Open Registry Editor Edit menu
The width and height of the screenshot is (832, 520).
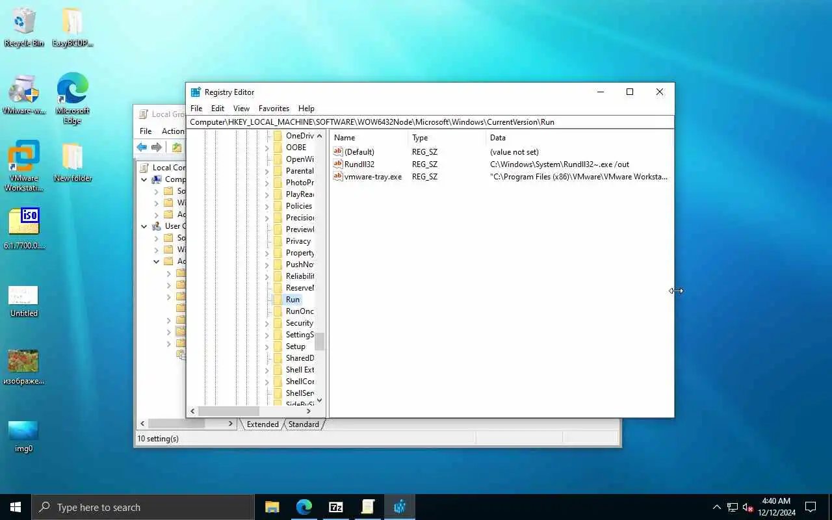(218, 109)
